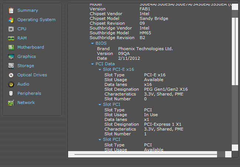This screenshot has width=240, height=167.
Task: Go to the Peripherals section
Action: [29, 93]
